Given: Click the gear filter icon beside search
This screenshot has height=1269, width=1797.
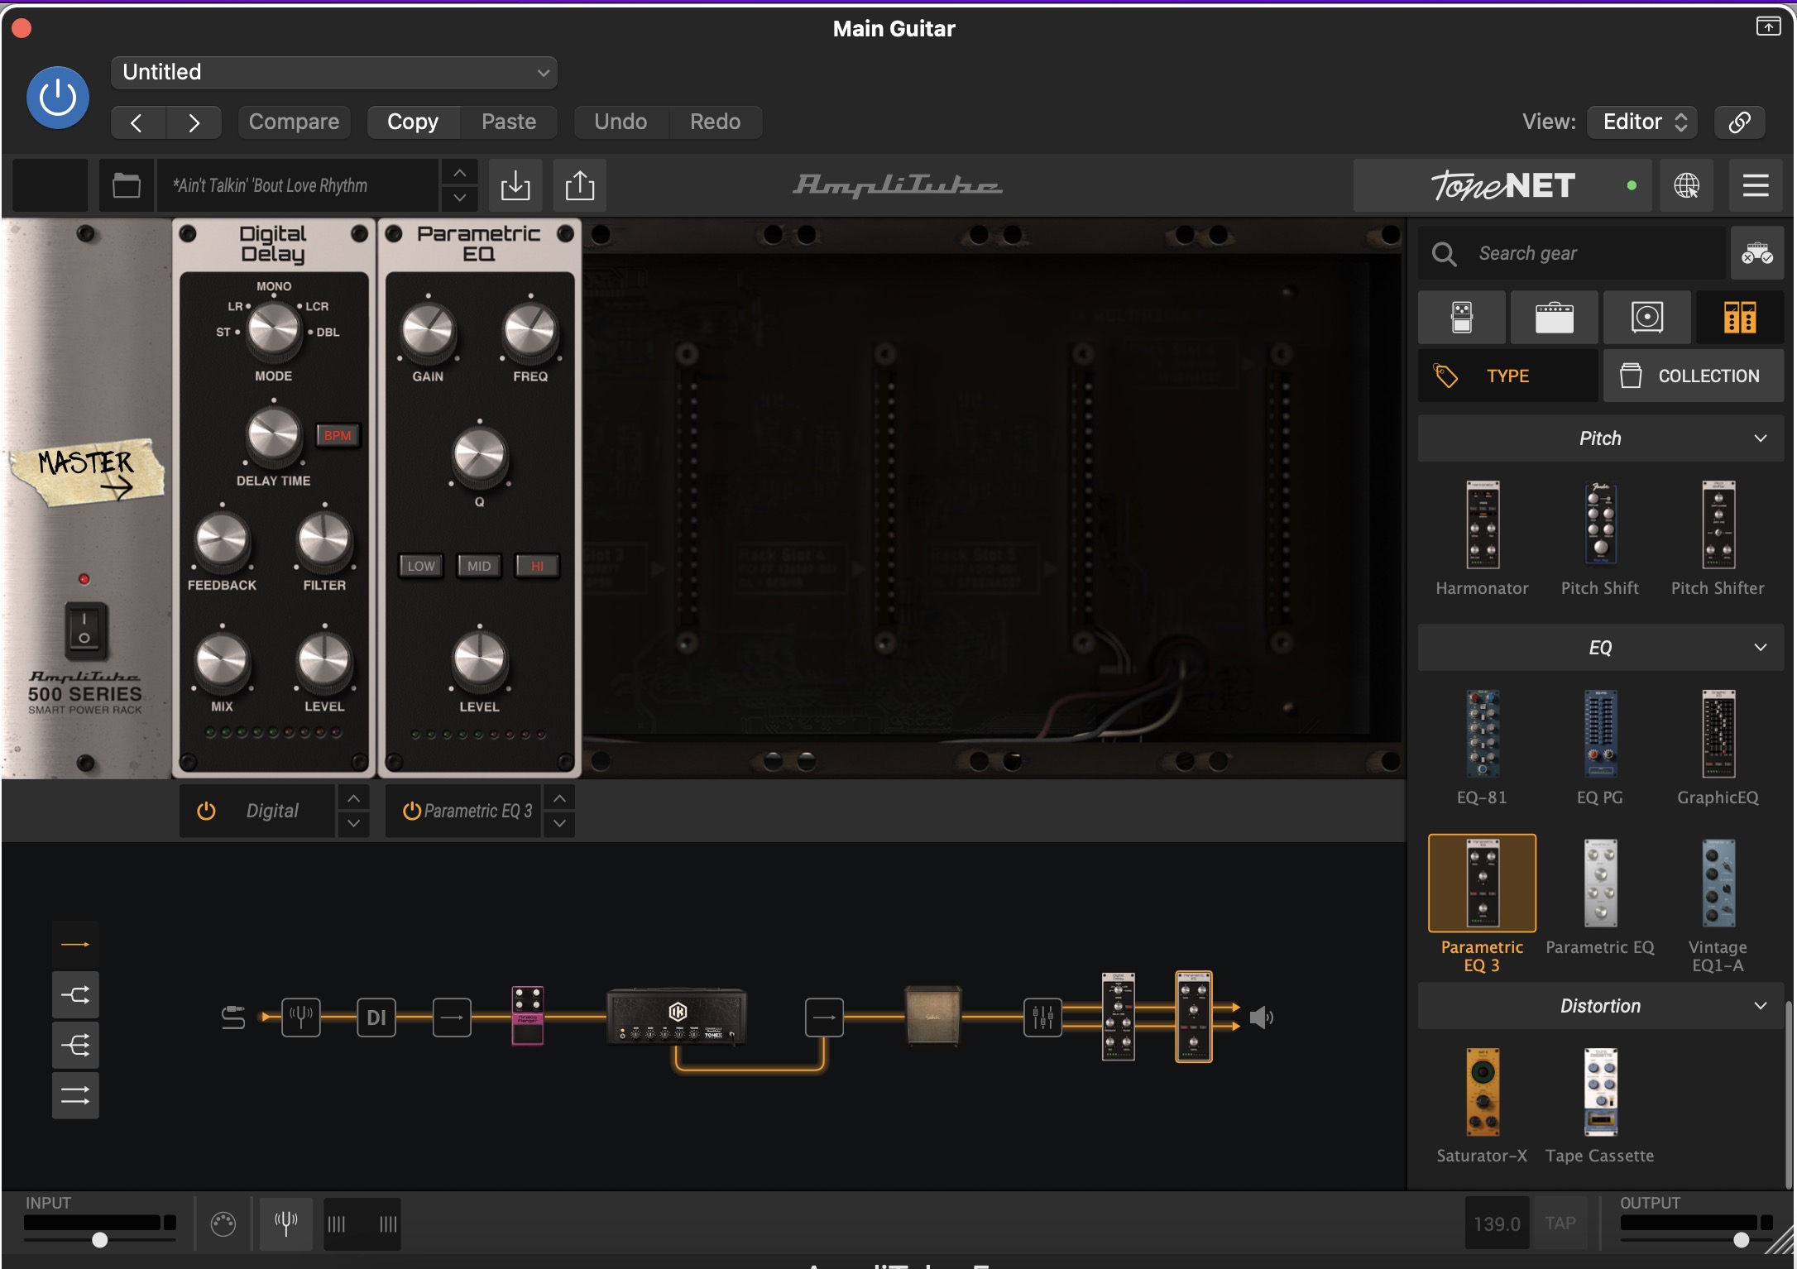Looking at the screenshot, I should tap(1757, 253).
